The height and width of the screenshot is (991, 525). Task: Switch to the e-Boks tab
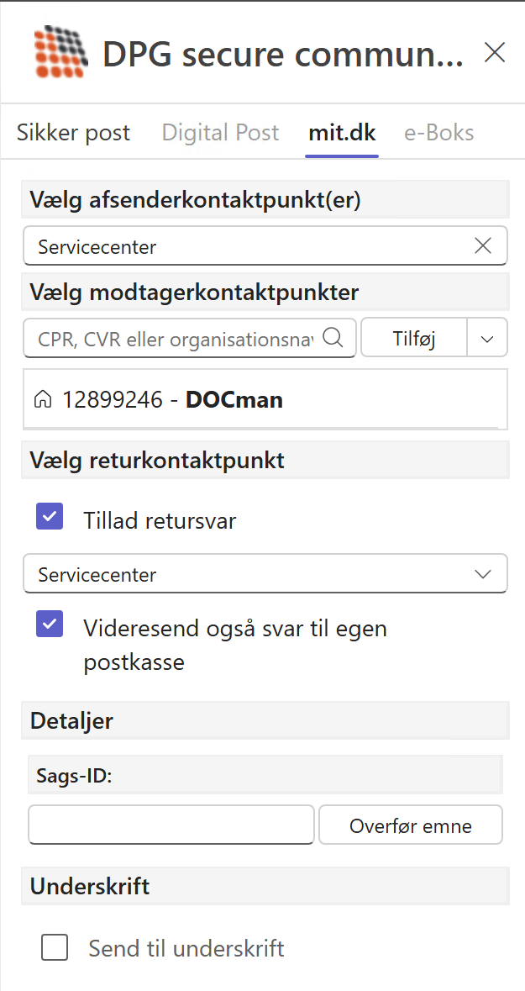[439, 133]
